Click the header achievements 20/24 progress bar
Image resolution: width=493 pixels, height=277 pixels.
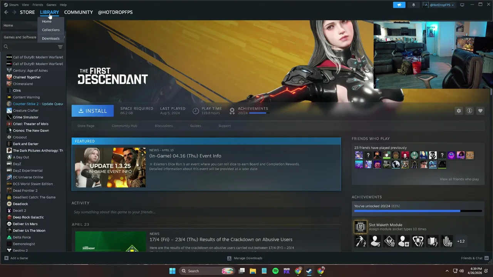pos(258,113)
